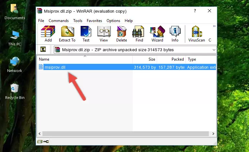Open the Tools menu

(x=78, y=21)
